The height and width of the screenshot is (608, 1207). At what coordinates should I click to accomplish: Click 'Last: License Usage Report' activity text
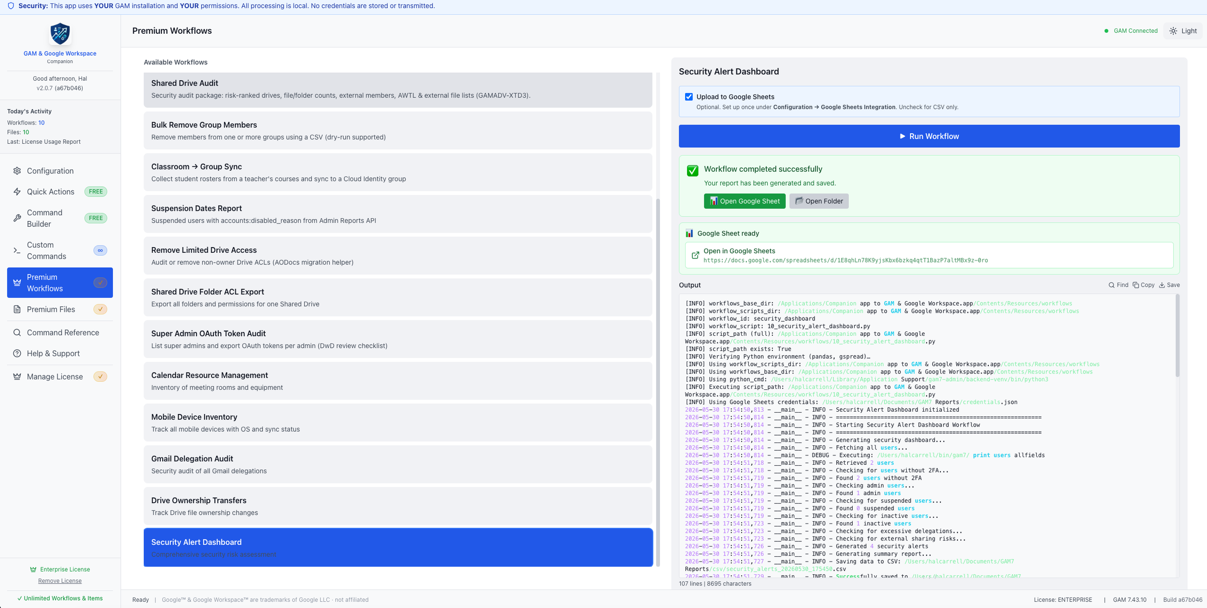pyautogui.click(x=44, y=142)
